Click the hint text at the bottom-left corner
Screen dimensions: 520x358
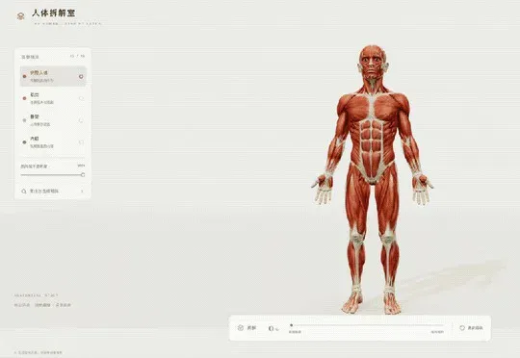pyautogui.click(x=39, y=352)
